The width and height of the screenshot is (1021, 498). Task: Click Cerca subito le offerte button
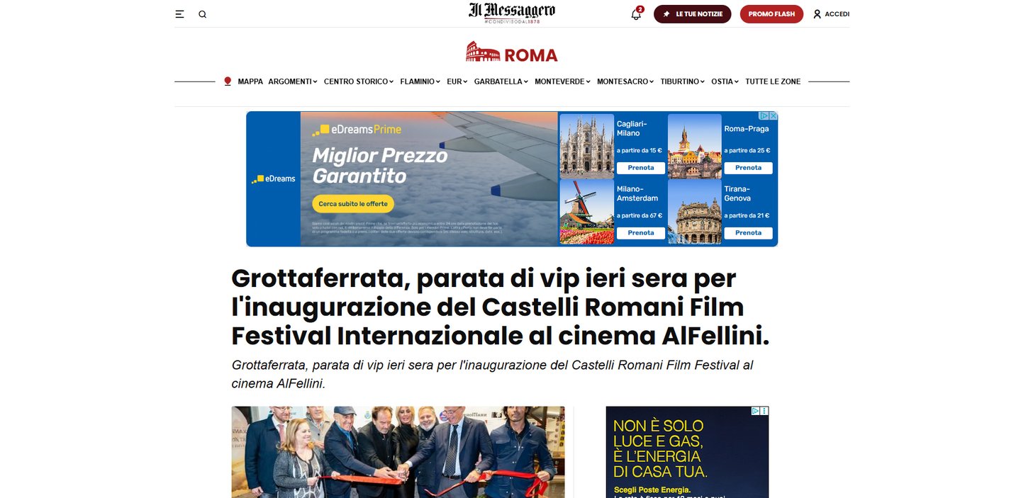353,204
